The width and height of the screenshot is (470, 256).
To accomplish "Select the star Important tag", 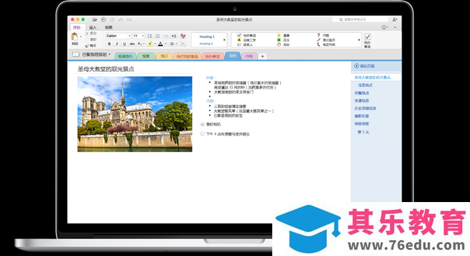I will (x=279, y=36).
